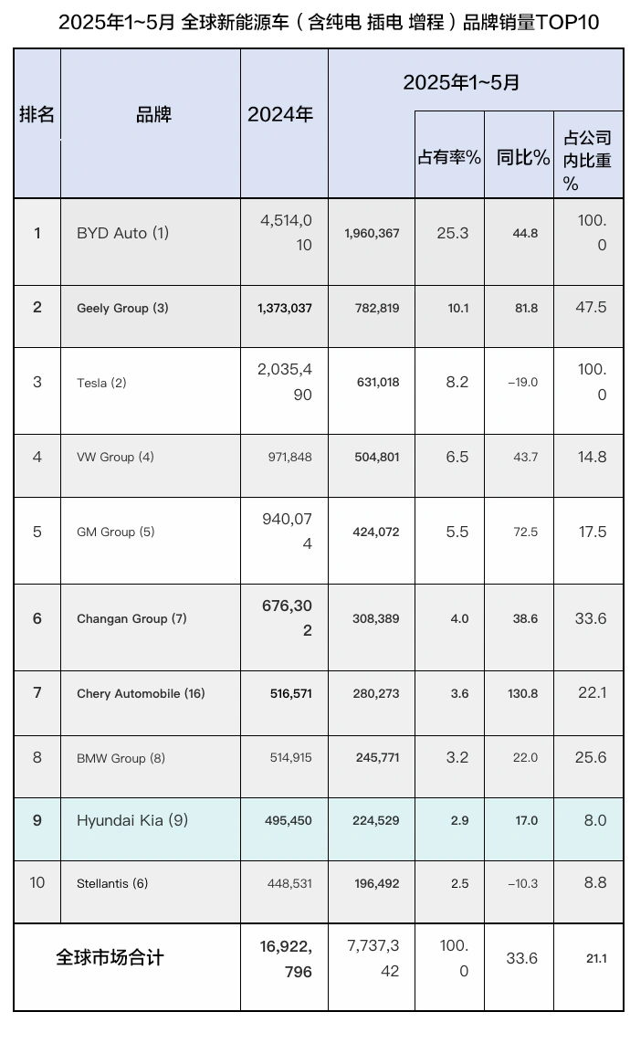Select the 2025年1~5月 merged header

[476, 80]
